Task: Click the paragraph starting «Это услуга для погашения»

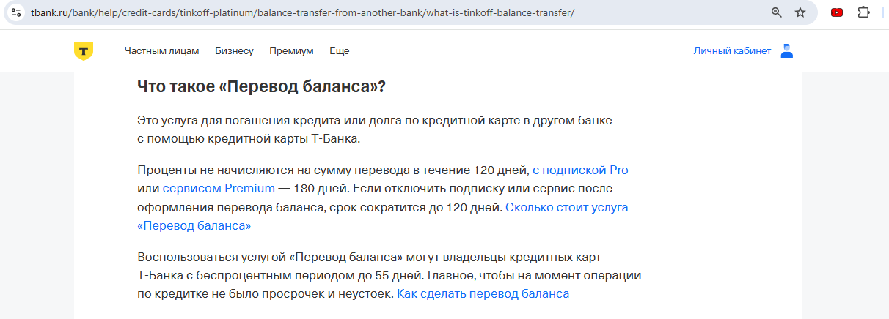Action: point(374,129)
